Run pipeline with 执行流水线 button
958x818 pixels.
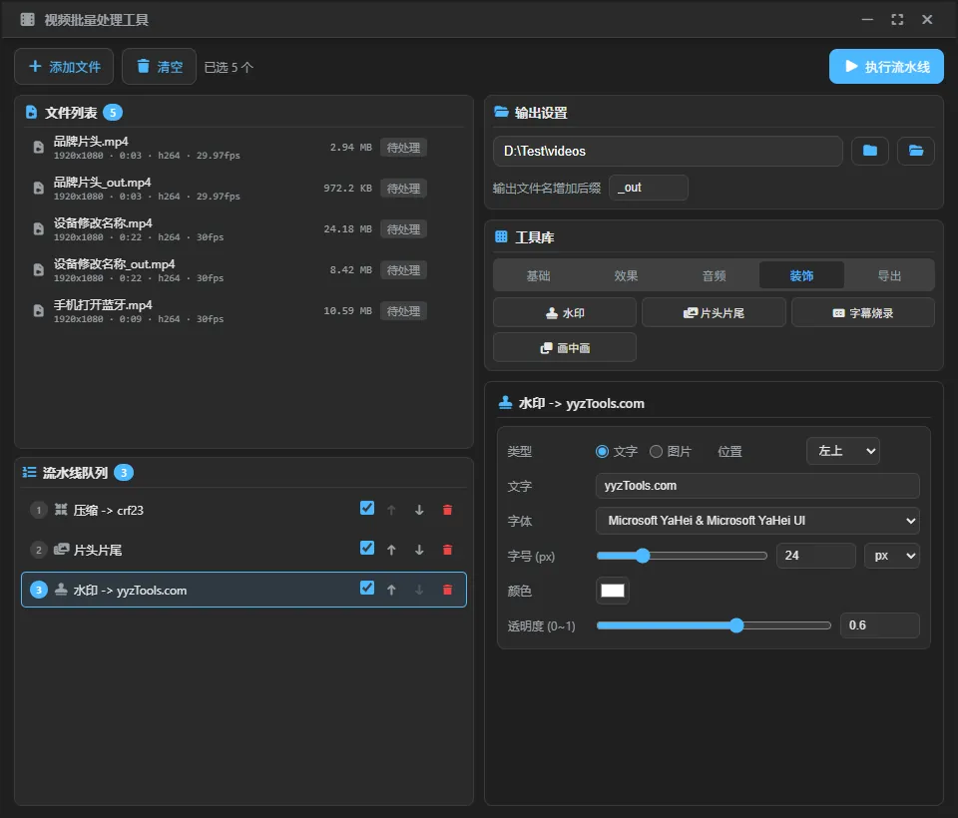[x=886, y=67]
